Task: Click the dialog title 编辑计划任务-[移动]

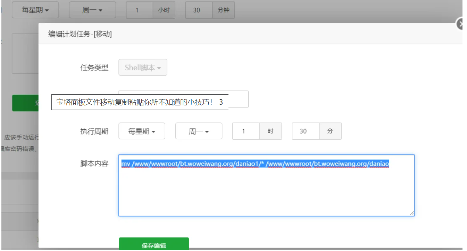Action: pyautogui.click(x=80, y=34)
